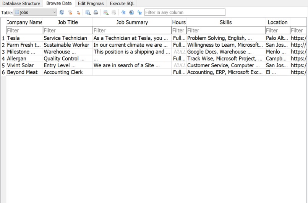Delete record icon in toolbar
This screenshot has width=308, height=203.
(x=113, y=12)
